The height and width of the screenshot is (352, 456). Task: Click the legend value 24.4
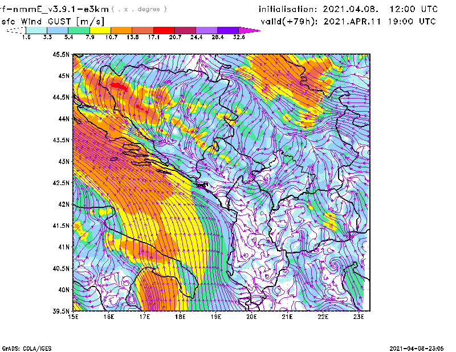[x=196, y=37]
